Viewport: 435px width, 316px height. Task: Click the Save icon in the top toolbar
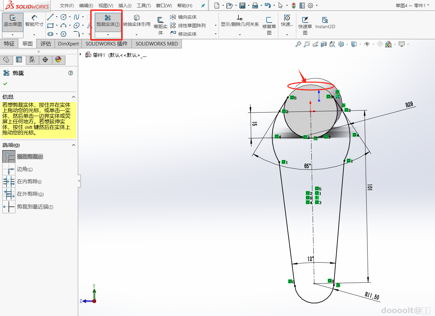(x=242, y=6)
